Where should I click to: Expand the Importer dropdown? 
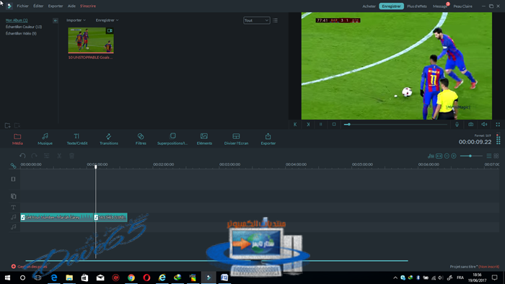pyautogui.click(x=76, y=20)
